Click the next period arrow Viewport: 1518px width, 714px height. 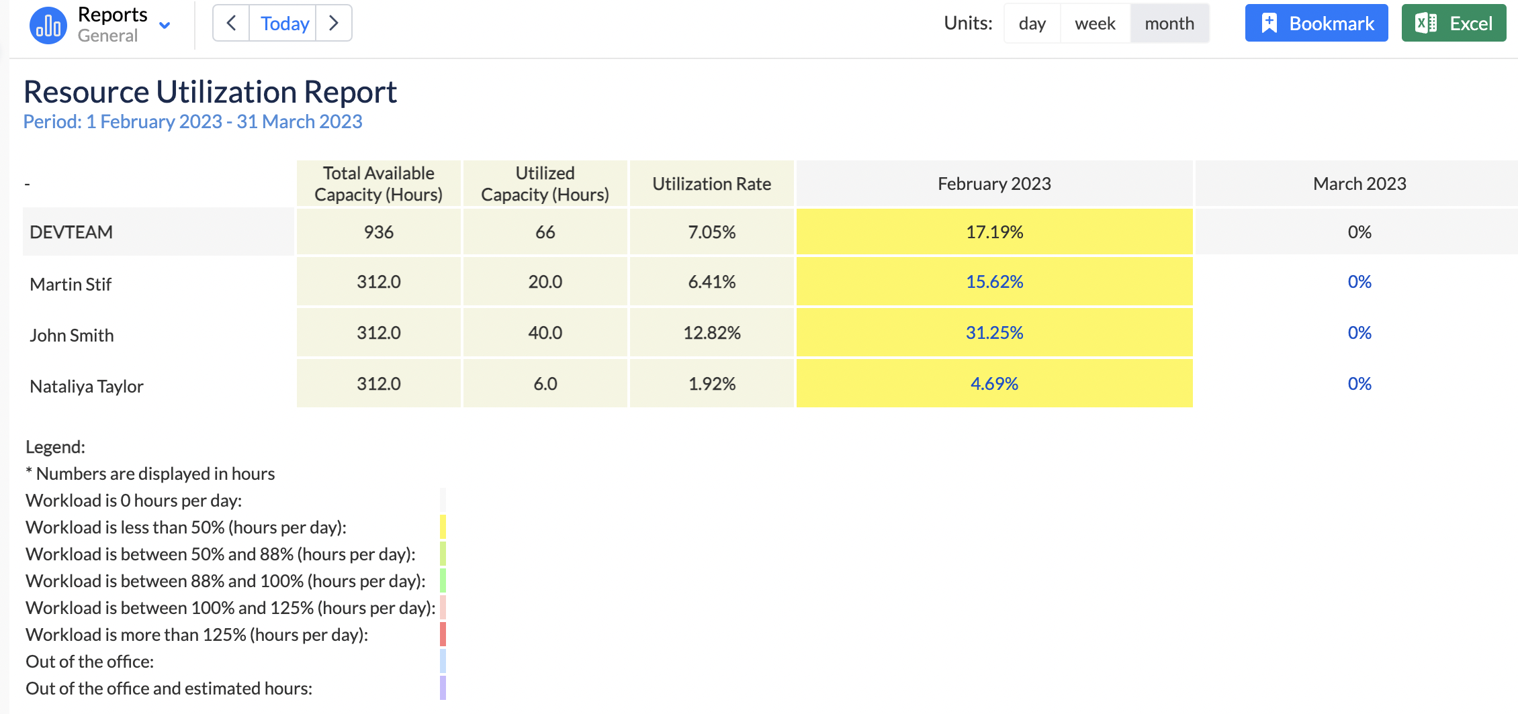(334, 23)
